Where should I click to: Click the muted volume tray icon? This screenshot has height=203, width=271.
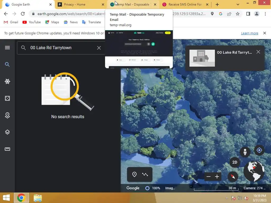point(246,198)
